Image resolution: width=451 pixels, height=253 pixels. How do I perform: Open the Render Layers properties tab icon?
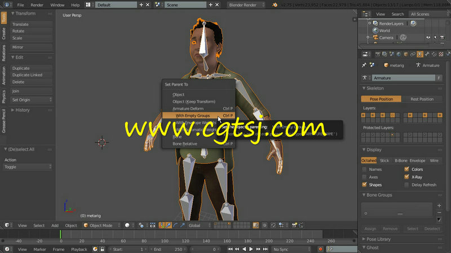coord(384,54)
